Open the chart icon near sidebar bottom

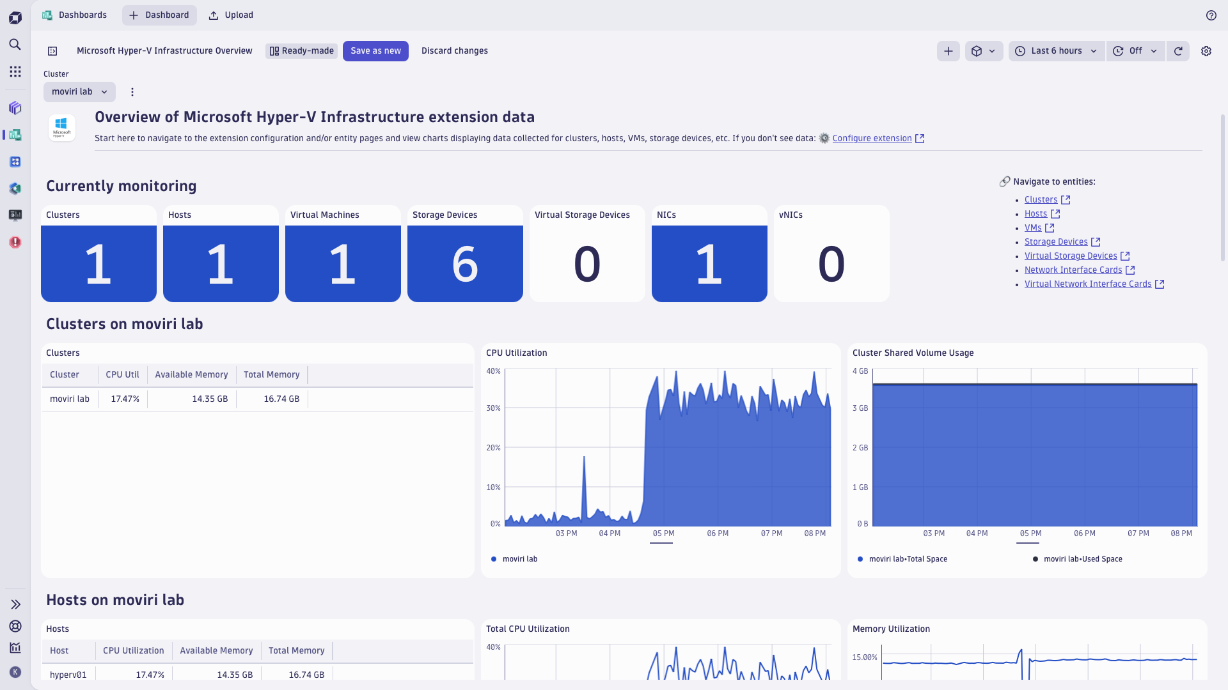(x=15, y=648)
